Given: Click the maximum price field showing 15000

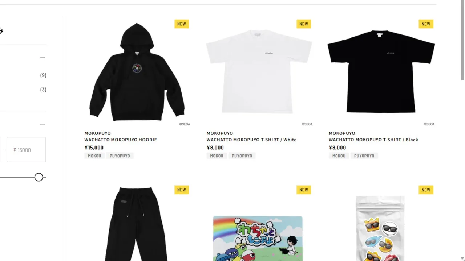Looking at the screenshot, I should click(27, 149).
